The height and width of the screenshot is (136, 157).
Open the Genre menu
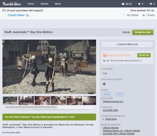pos(31,4)
